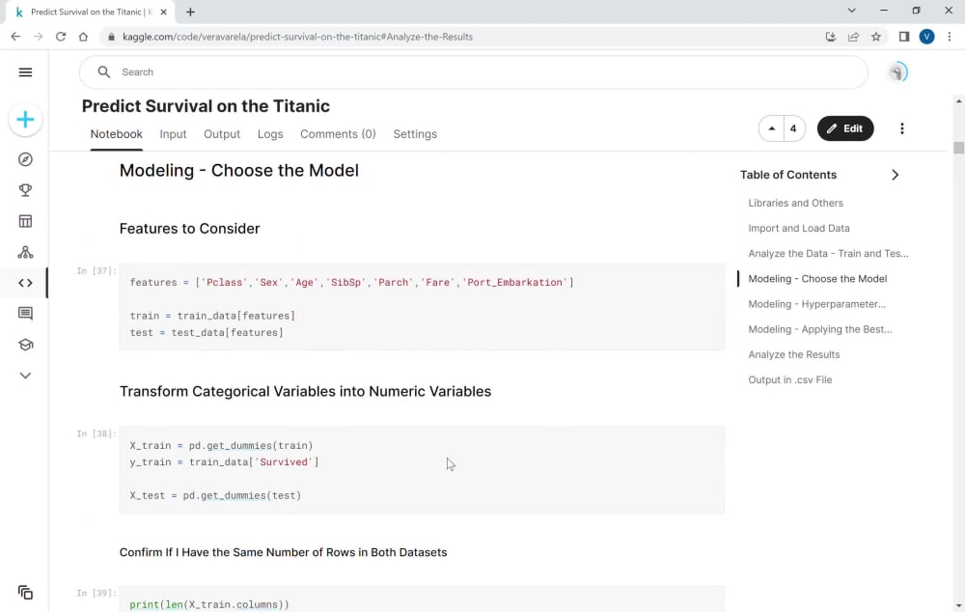The width and height of the screenshot is (965, 612).
Task: Click the kaggle.com address bar URL
Action: 298,37
